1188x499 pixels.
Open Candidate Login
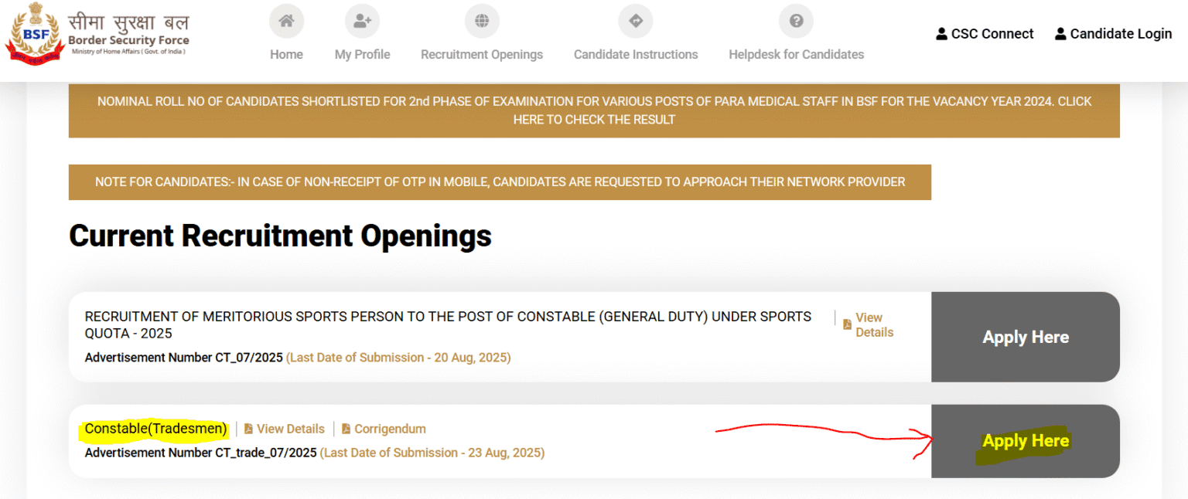coord(1120,33)
